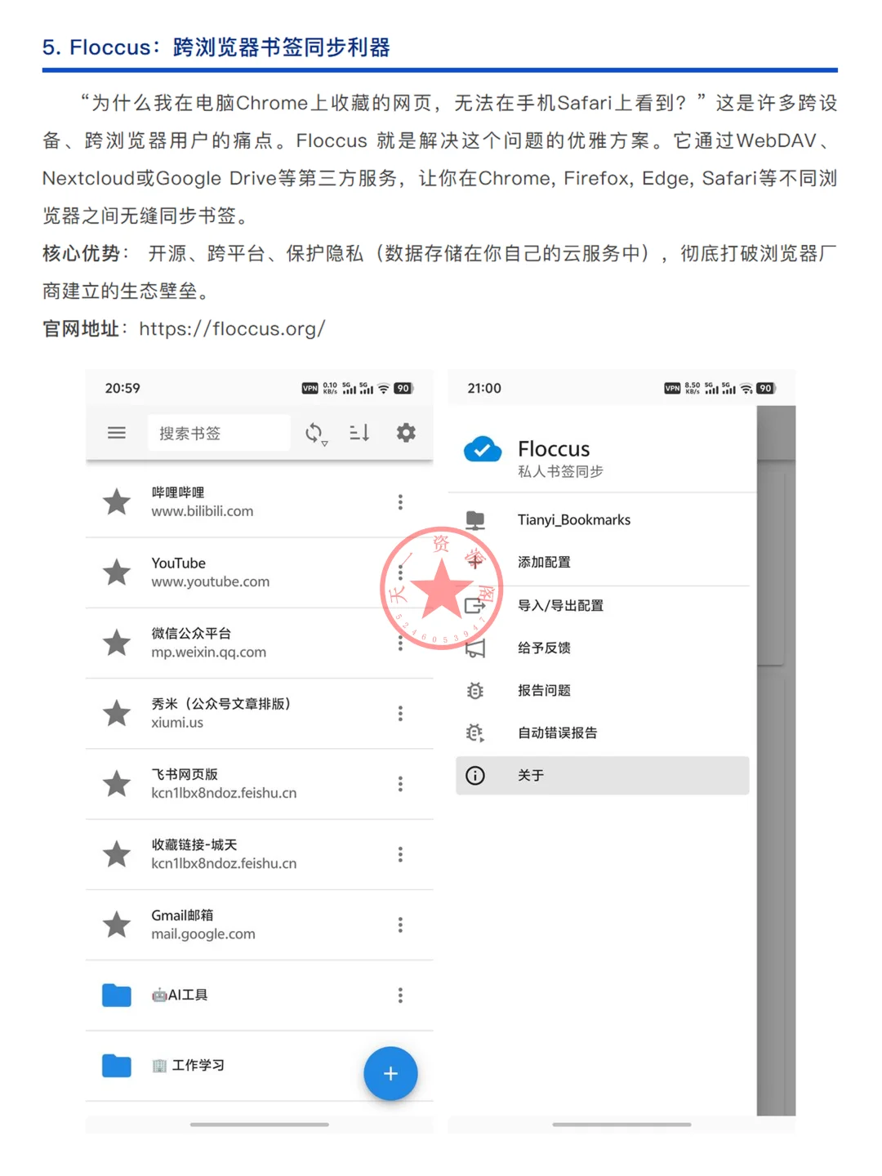Tap the star icon beside Gmail邮箱
882x1176 pixels.
point(117,924)
